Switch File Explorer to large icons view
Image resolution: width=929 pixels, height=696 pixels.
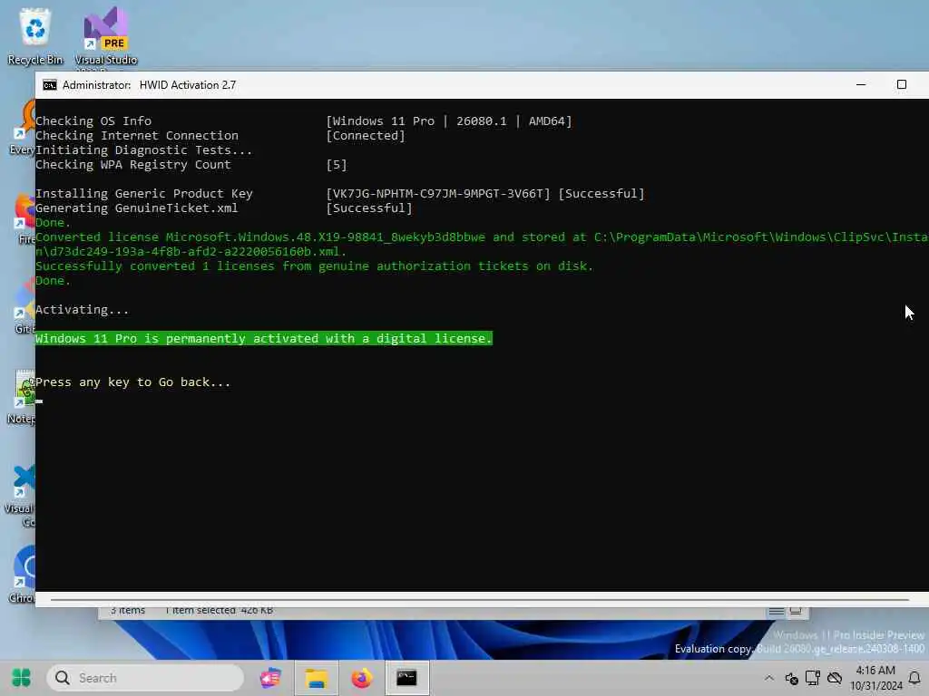(796, 611)
